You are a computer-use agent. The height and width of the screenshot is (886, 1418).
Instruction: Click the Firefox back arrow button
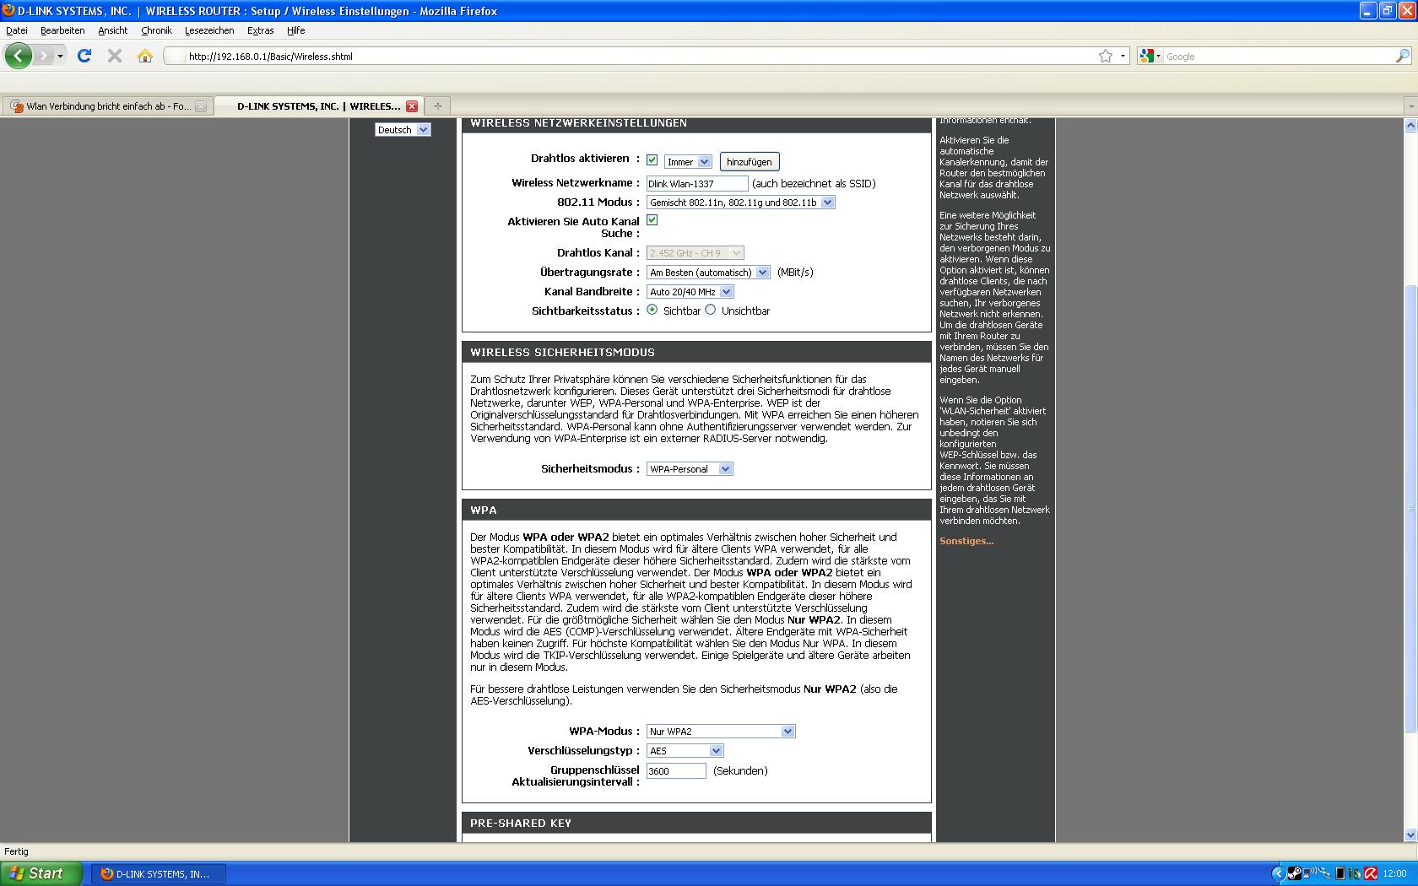point(19,57)
